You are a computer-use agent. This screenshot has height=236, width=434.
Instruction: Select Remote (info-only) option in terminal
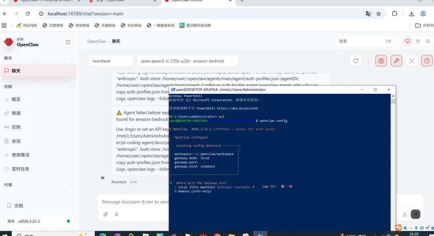tap(193, 191)
